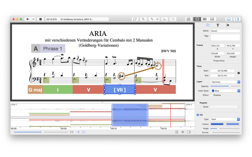Click the record circle icon

(183, 132)
